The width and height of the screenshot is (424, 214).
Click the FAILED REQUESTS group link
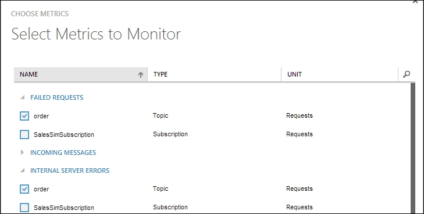click(57, 97)
